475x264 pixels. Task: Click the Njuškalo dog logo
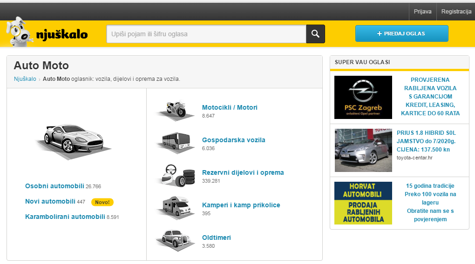point(47,33)
